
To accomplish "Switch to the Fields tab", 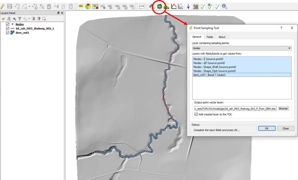I will (x=210, y=37).
